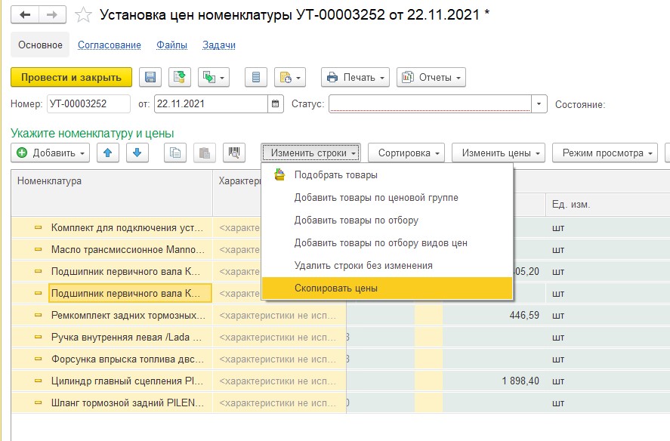Switch to the Согласование tab
Image resolution: width=670 pixels, height=441 pixels.
(x=110, y=45)
